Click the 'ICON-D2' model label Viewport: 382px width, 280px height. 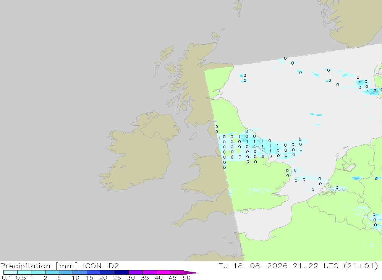pyautogui.click(x=100, y=265)
